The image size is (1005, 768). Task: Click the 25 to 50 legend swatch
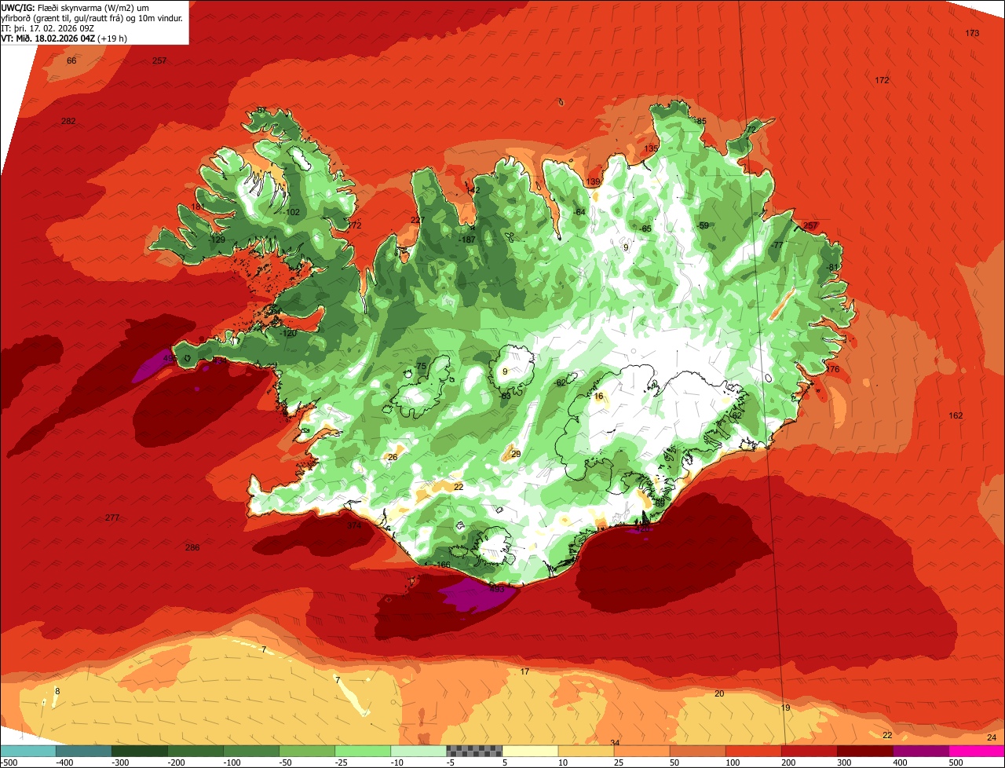[x=641, y=751]
